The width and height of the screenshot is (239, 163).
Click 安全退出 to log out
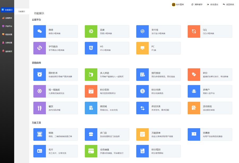[212, 5]
